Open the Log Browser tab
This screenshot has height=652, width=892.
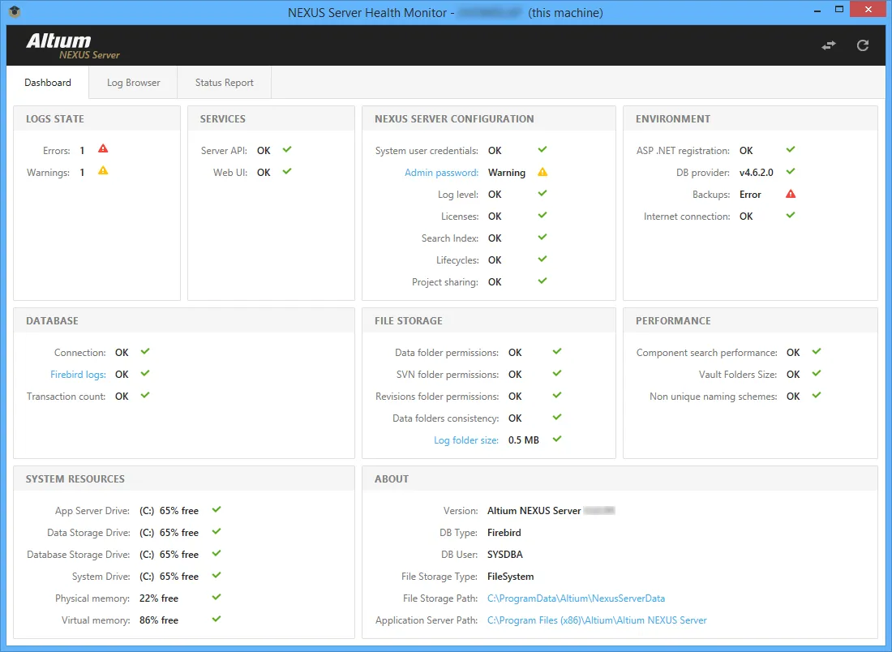click(x=134, y=83)
